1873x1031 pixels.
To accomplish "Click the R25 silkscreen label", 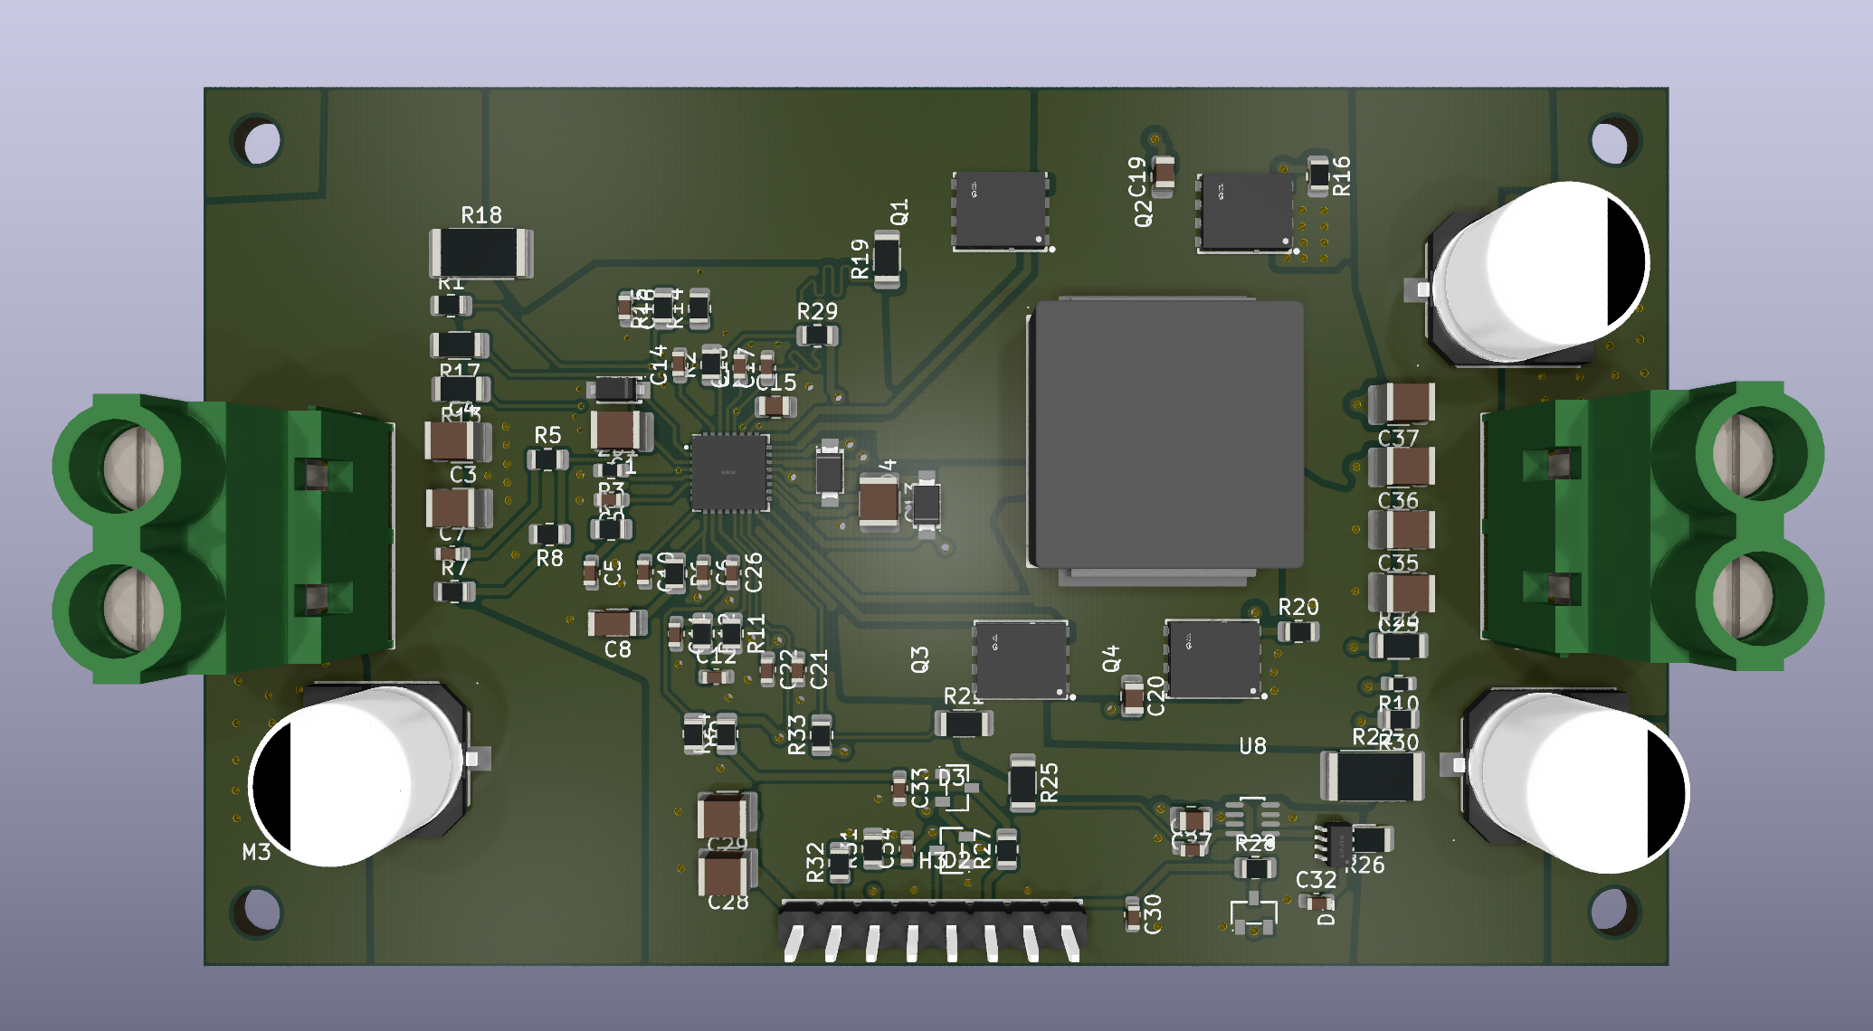I will [x=1049, y=782].
